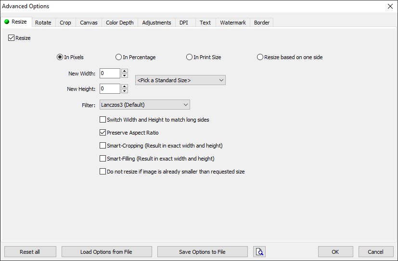The image size is (398, 261).
Task: Close the Advanced Options dialog
Action: [390, 6]
